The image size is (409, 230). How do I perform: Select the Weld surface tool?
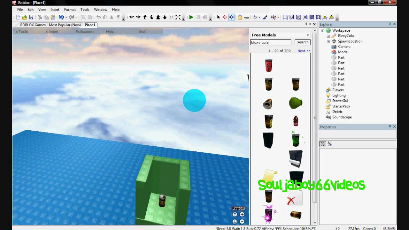pos(298,17)
